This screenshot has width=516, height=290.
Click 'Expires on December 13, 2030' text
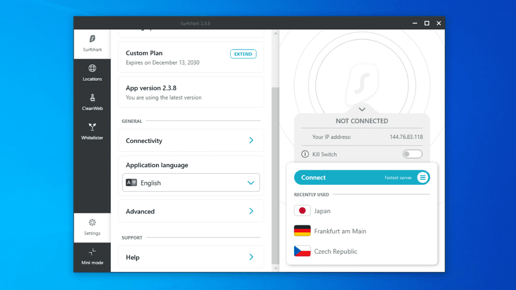[x=162, y=63]
